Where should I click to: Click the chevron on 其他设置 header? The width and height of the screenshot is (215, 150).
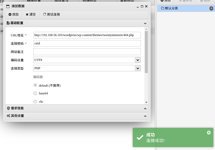tap(145, 116)
